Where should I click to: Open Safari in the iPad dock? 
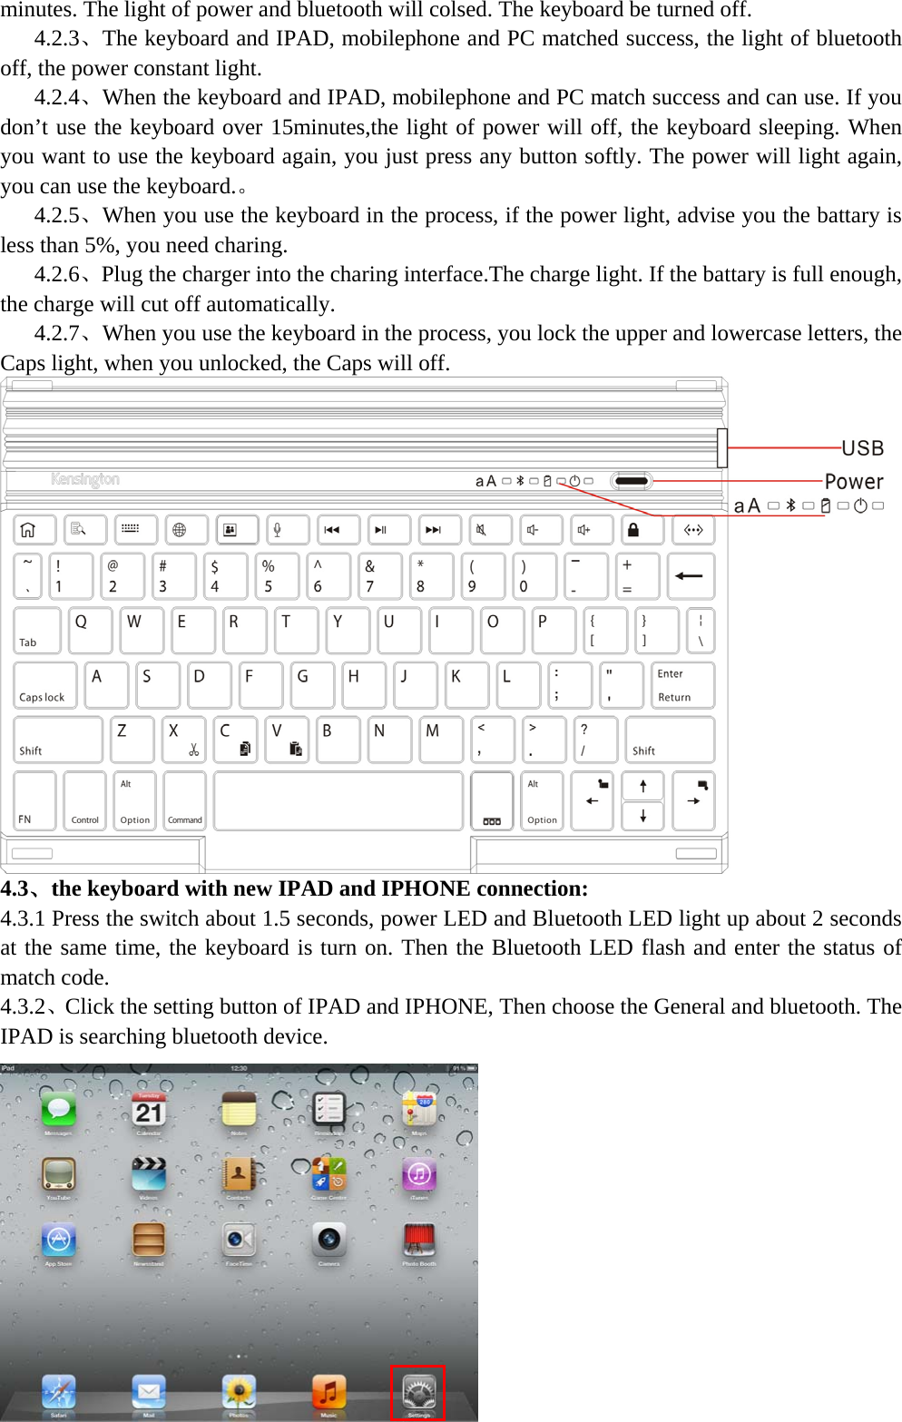[58, 1392]
